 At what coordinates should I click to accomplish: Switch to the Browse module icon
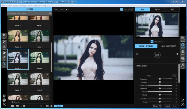(183, 39)
